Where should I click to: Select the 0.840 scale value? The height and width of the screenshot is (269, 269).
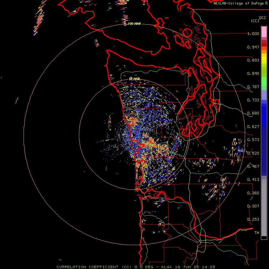click(253, 74)
